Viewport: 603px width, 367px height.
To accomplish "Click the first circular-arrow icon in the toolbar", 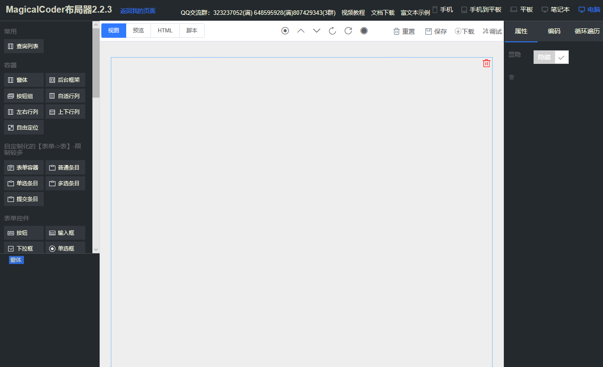I will 333,31.
